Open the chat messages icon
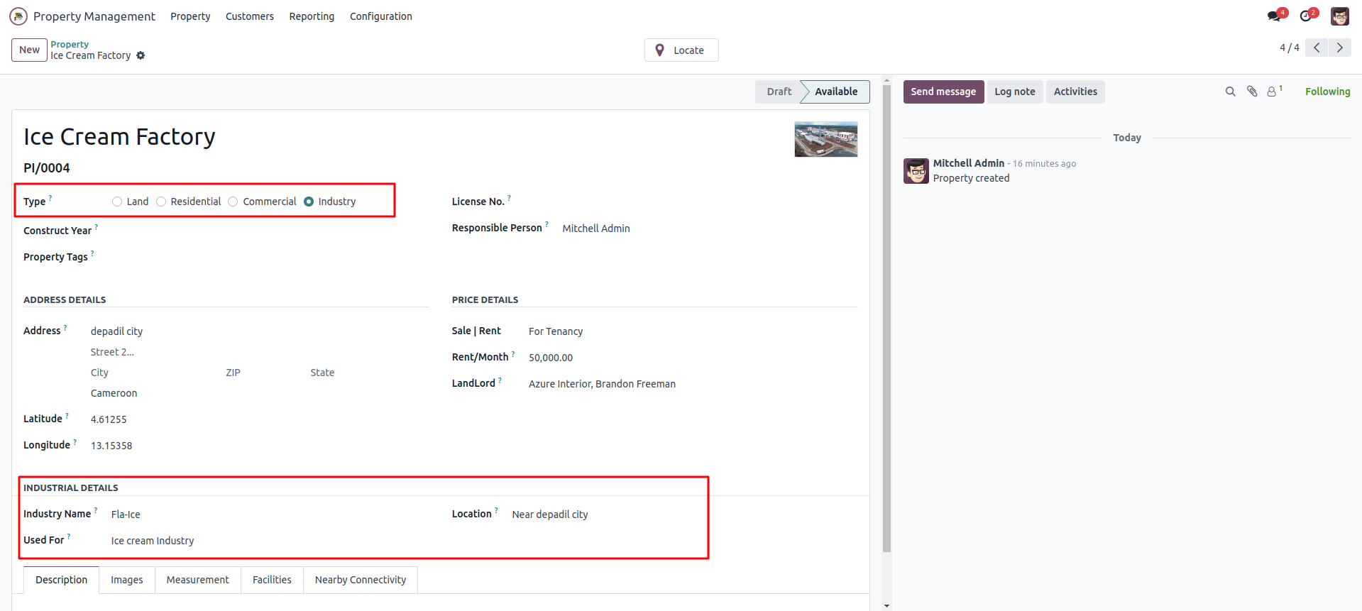1362x611 pixels. click(x=1275, y=16)
